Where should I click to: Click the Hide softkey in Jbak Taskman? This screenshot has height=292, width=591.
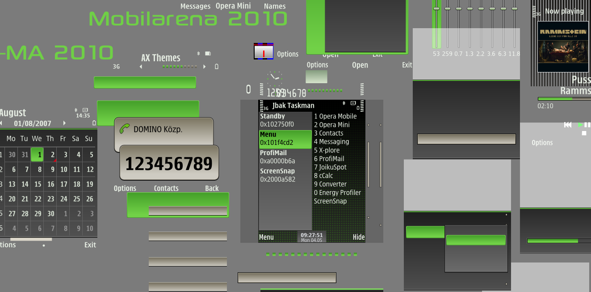(x=359, y=237)
